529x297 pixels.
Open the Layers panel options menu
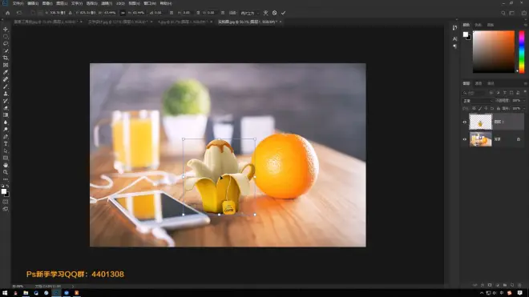(525, 83)
